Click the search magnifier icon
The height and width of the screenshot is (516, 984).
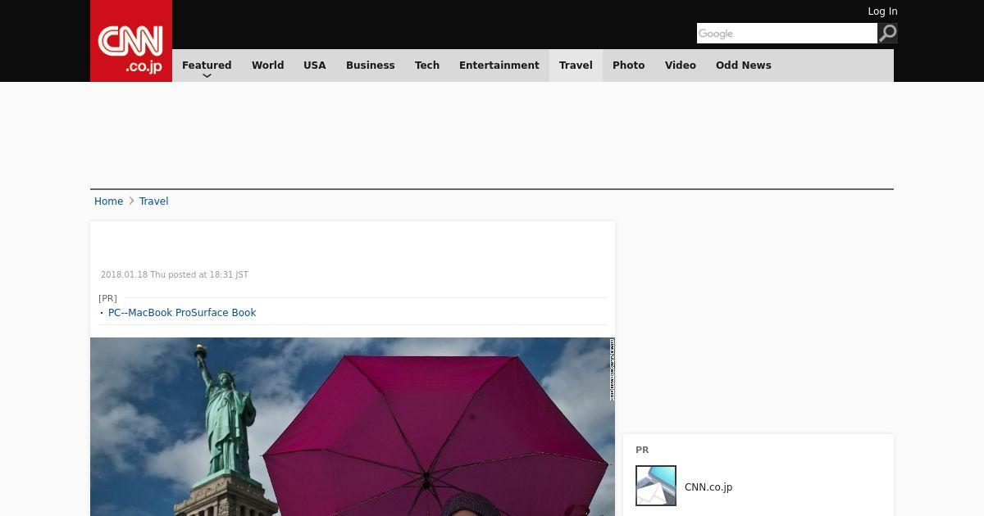[x=887, y=33]
